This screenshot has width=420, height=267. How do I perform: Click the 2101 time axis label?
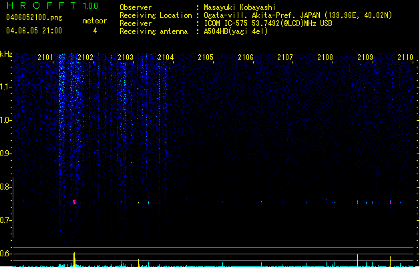45,57
